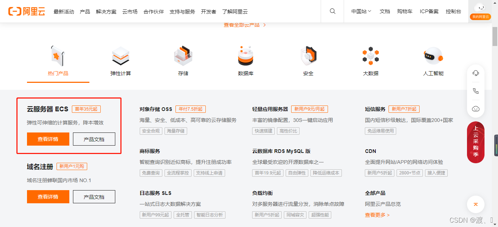This screenshot has width=498, height=227.
Task: Select the 人工智能 robot category icon
Action: coord(433,56)
